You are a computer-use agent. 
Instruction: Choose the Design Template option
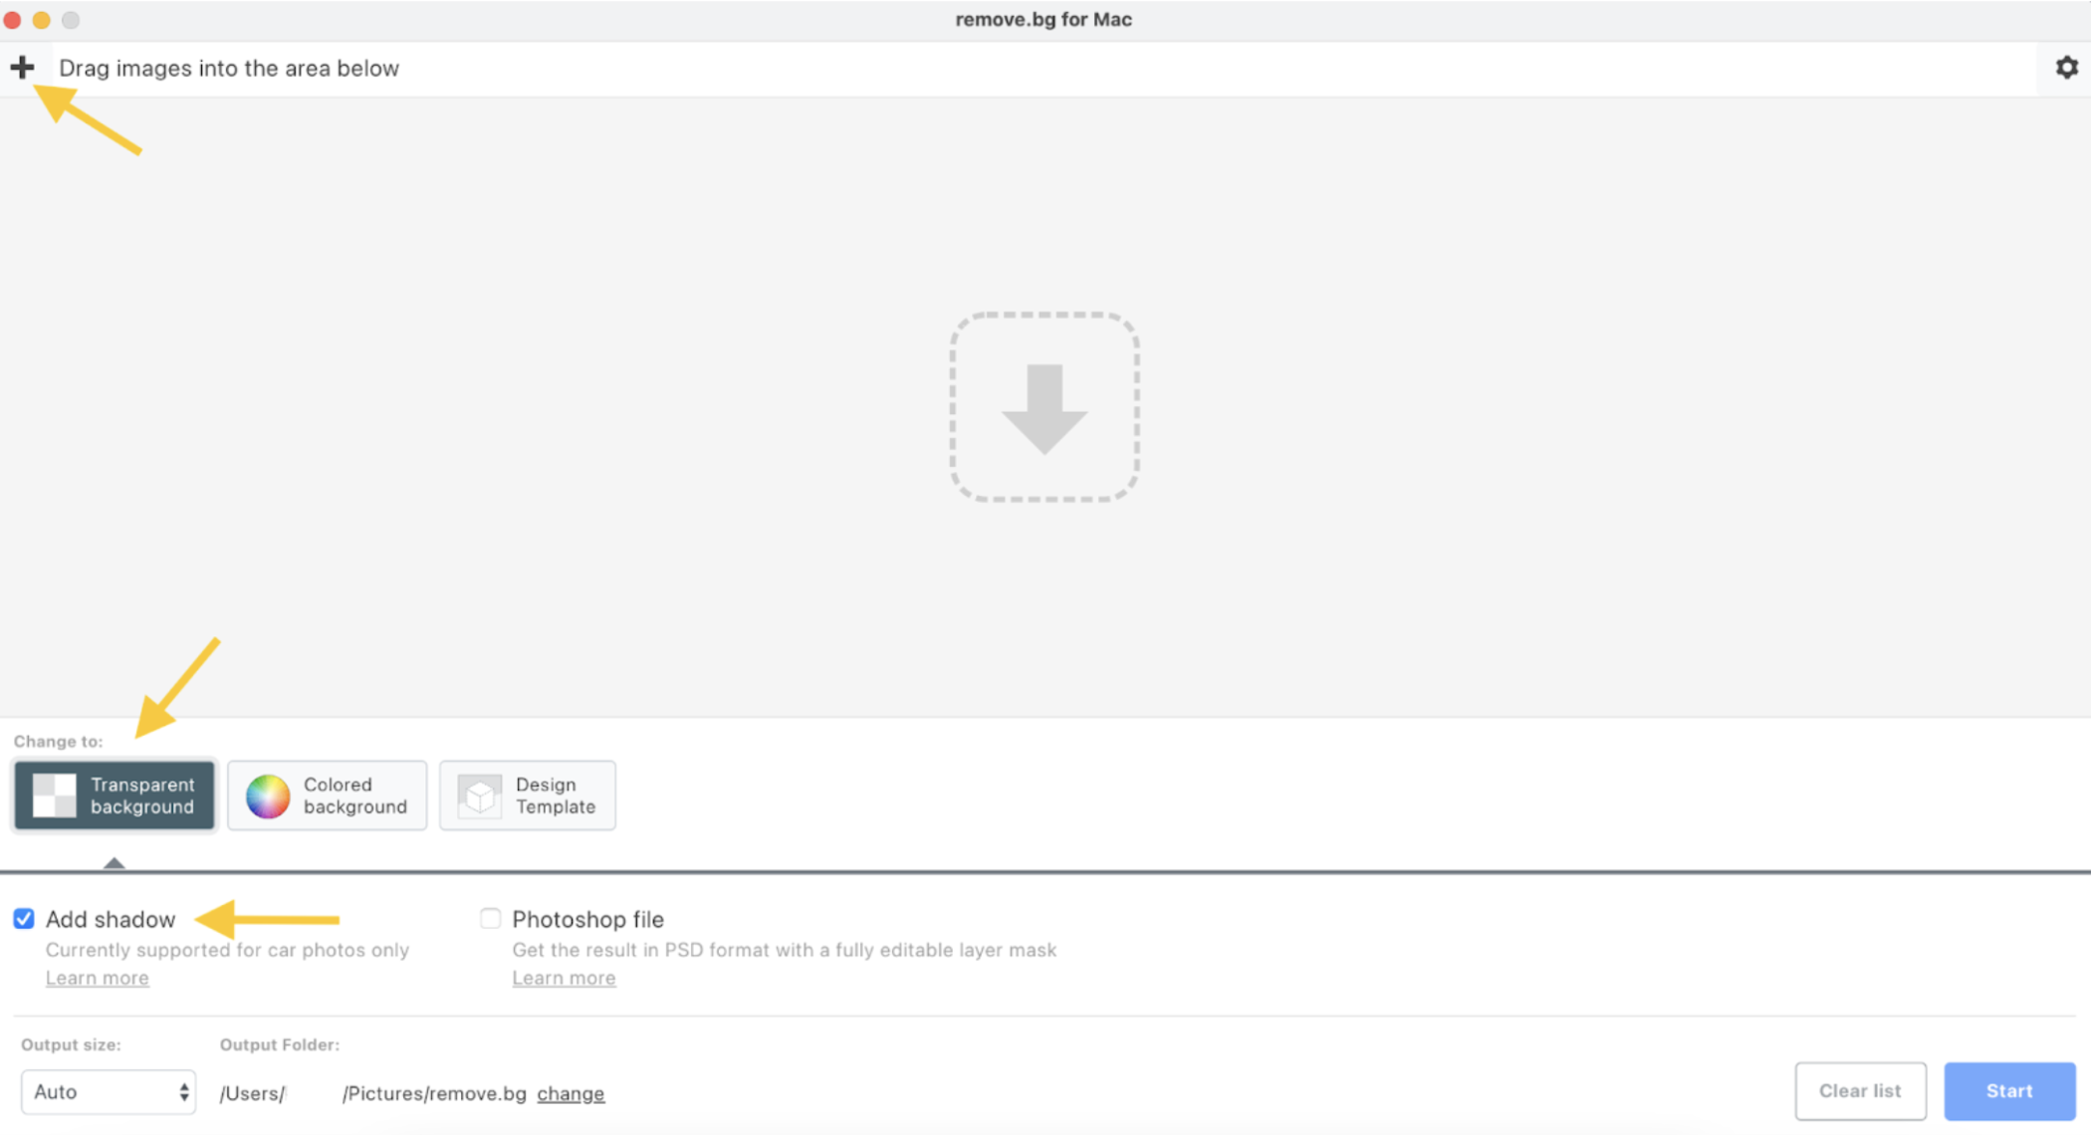(x=527, y=794)
